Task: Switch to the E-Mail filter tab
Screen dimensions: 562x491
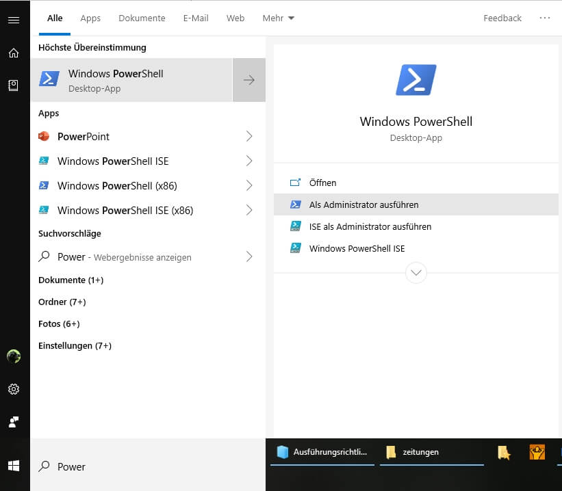Action: (195, 18)
